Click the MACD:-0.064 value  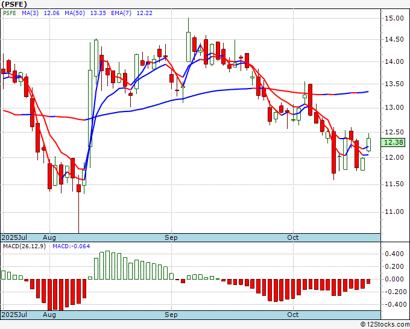click(x=71, y=246)
